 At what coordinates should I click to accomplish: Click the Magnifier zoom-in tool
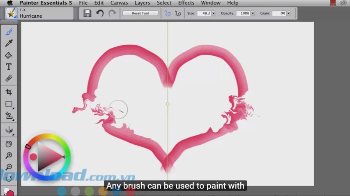[x=9, y=155]
